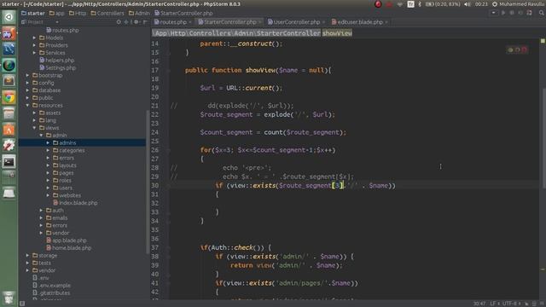Click the system clock showing 00:21
This screenshot has height=307, width=546.
[x=481, y=4]
